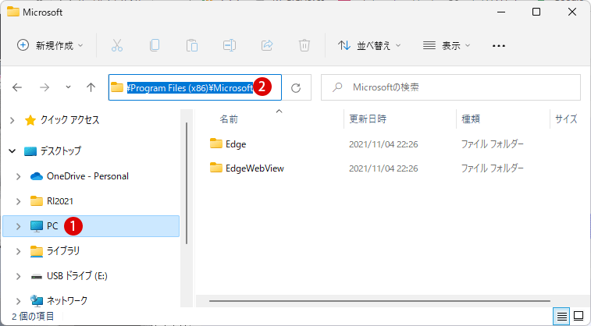591x326 pixels.
Task: Click the Share icon in toolbar
Action: (x=267, y=45)
